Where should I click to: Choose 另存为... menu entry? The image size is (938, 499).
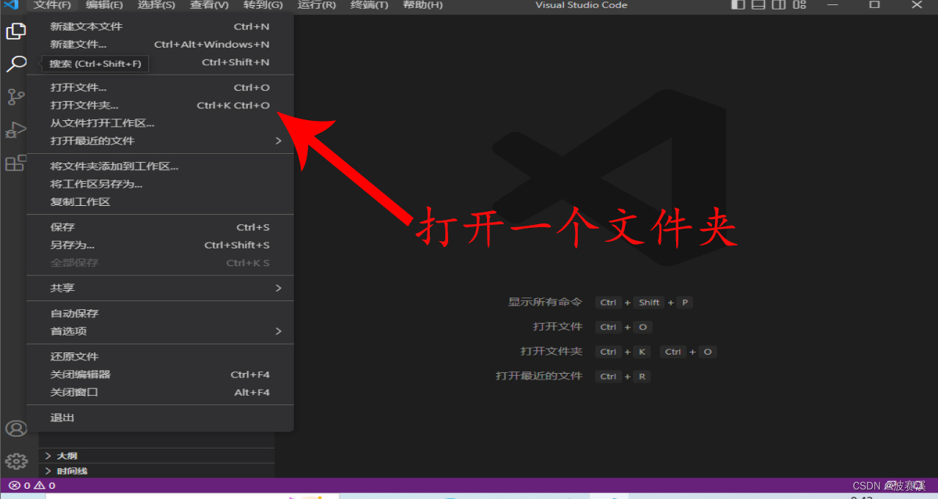pos(160,245)
